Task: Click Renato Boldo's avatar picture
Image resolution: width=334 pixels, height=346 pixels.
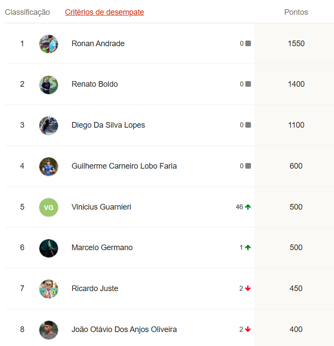Action: click(x=48, y=85)
